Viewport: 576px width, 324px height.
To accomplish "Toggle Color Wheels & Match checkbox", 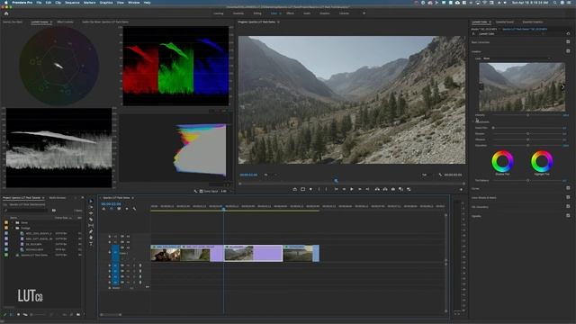I will [568, 197].
